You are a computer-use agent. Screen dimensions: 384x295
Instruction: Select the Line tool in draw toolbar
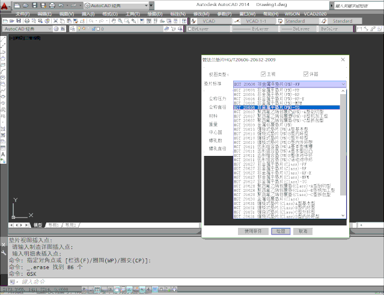click(4, 39)
